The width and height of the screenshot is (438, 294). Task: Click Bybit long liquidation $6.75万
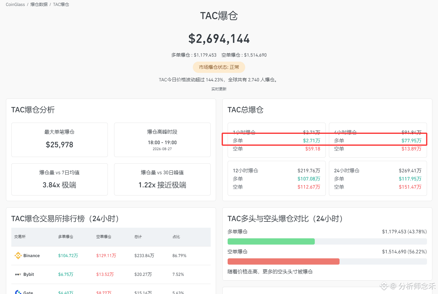point(66,274)
